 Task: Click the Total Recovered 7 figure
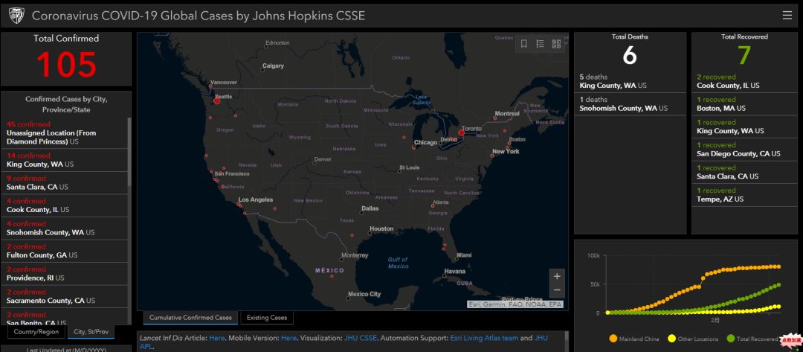click(x=744, y=55)
